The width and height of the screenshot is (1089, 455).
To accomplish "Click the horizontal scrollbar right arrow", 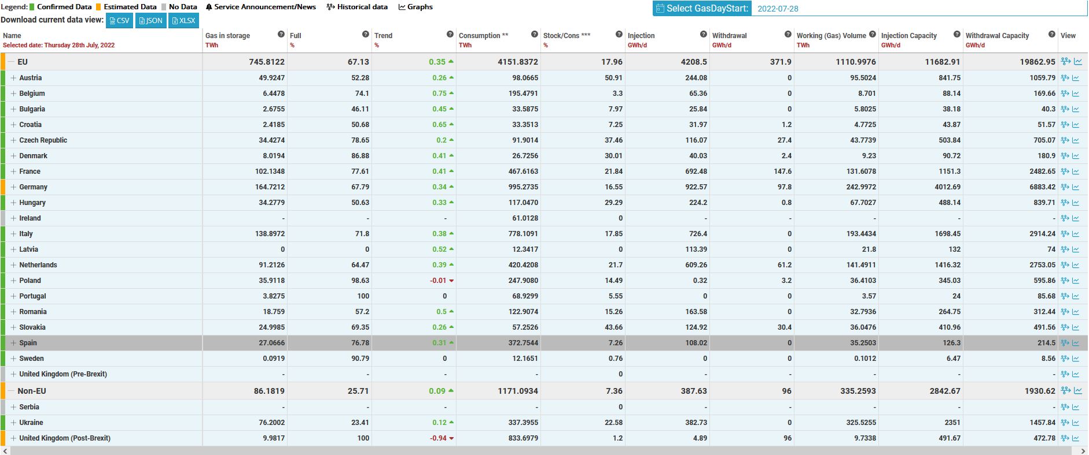I will [x=1084, y=450].
